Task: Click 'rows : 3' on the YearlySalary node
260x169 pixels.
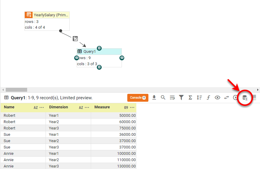Action: tap(32, 21)
